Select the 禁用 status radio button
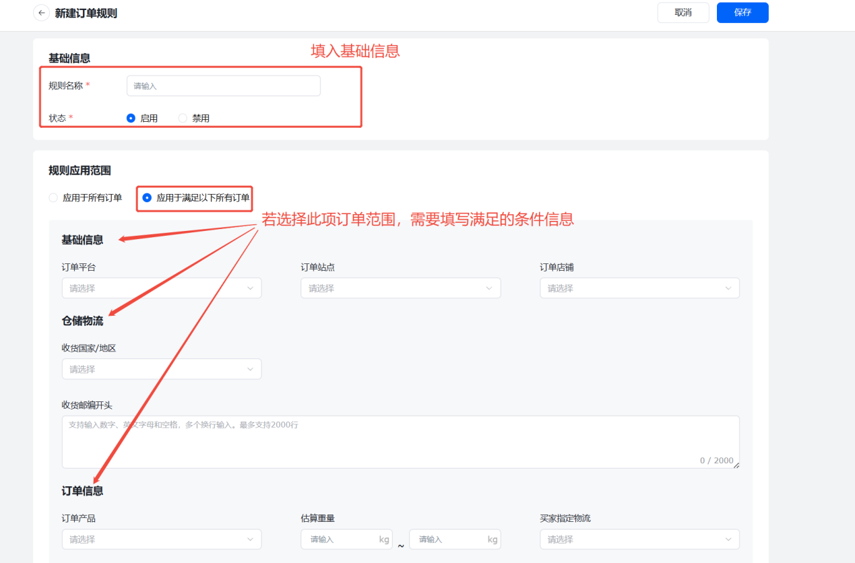 (x=183, y=118)
